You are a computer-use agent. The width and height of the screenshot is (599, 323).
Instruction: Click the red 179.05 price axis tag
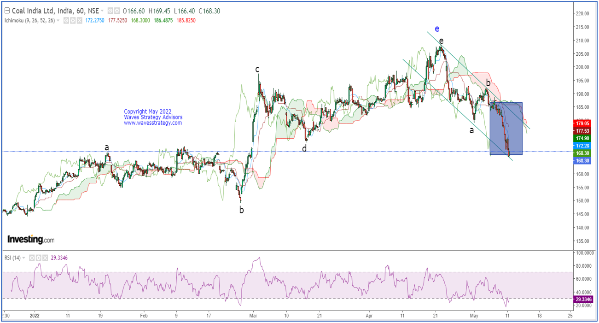point(582,123)
